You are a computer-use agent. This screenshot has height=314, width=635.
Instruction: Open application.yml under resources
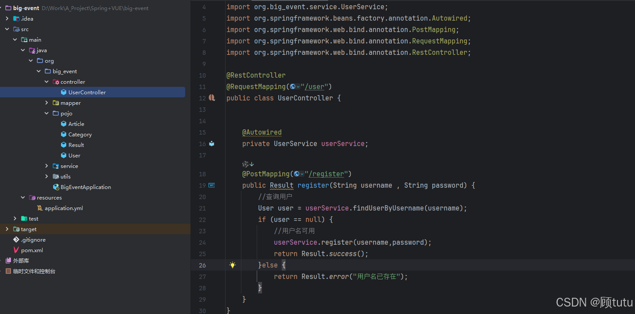click(x=65, y=208)
